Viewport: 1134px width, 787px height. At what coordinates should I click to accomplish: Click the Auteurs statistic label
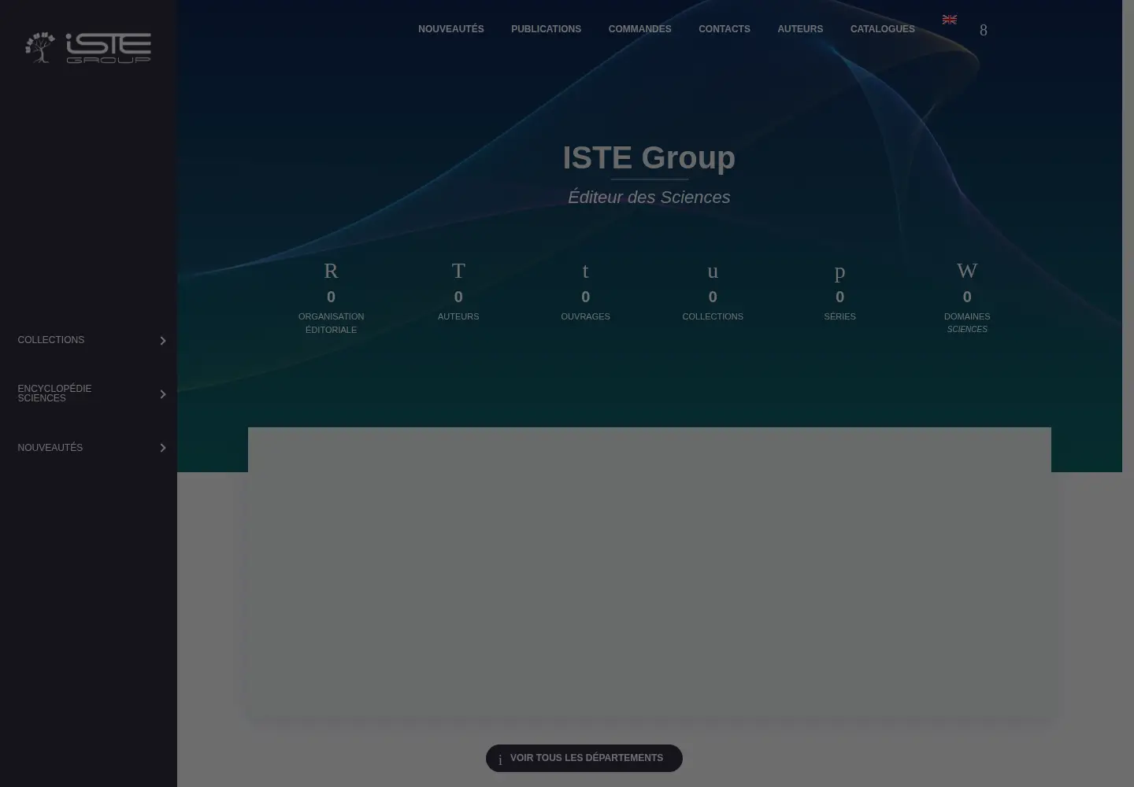pyautogui.click(x=458, y=316)
